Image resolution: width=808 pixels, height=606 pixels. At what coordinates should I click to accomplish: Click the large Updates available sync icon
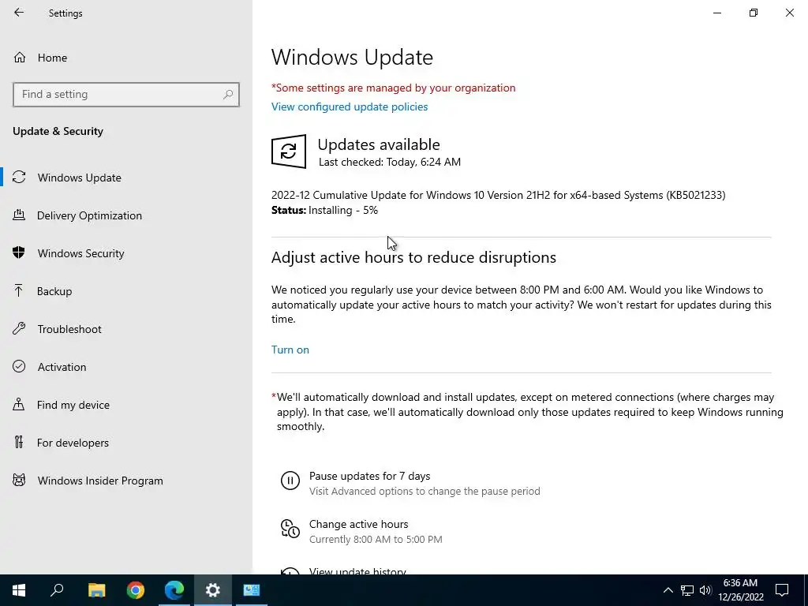click(x=289, y=151)
